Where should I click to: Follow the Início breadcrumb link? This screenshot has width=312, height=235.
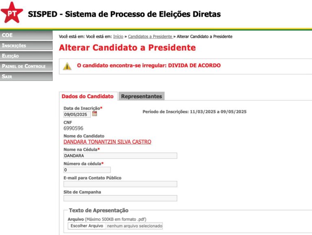(x=118, y=37)
